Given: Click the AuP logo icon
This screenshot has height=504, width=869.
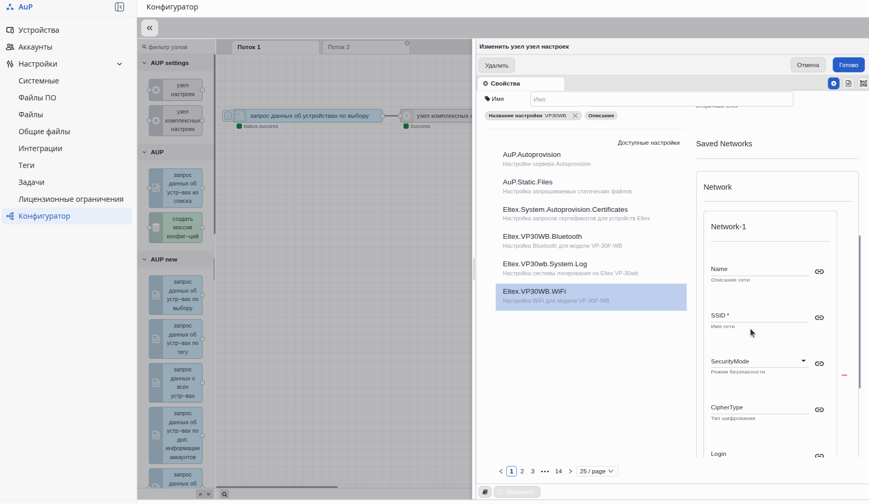Looking at the screenshot, I should pos(10,7).
